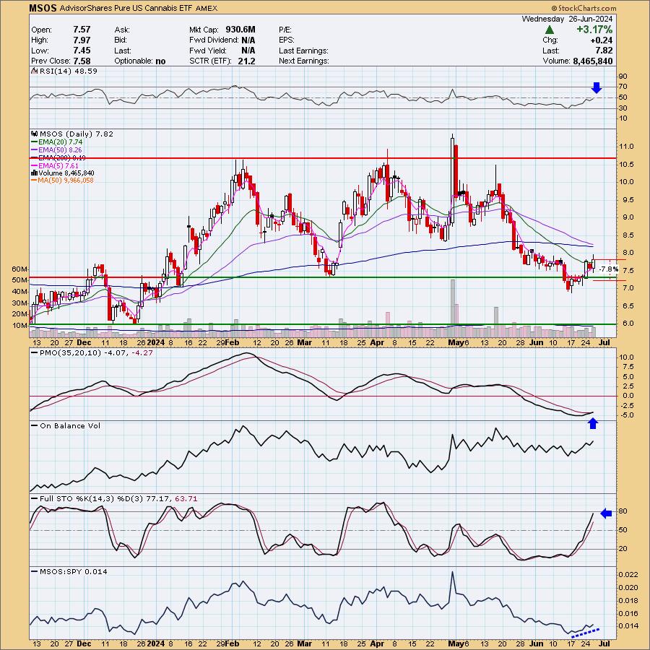650x650 pixels.
Task: Click the Fwd Yield N/A value
Action: [x=248, y=51]
